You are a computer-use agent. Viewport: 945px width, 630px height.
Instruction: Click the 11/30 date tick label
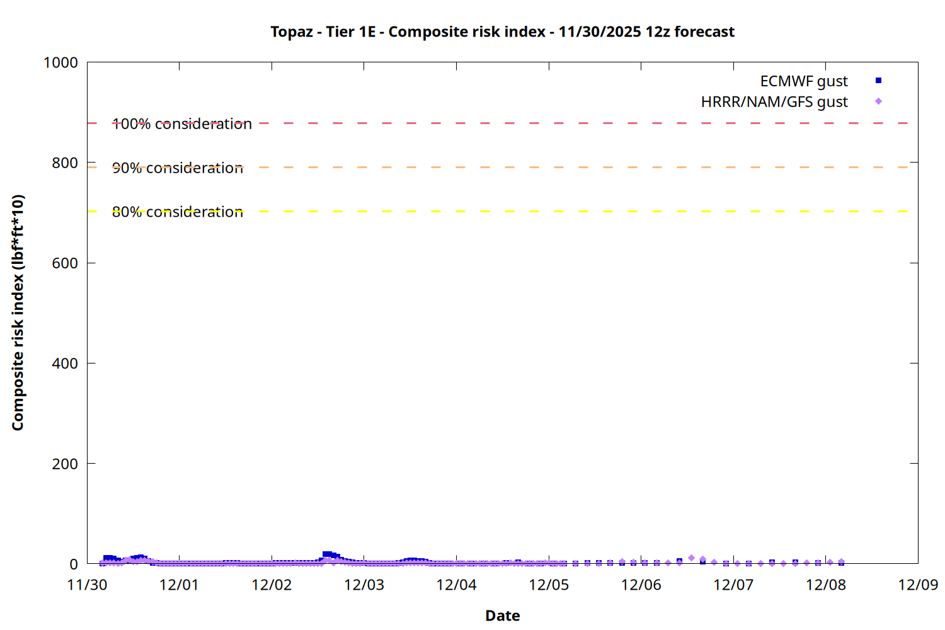87,585
